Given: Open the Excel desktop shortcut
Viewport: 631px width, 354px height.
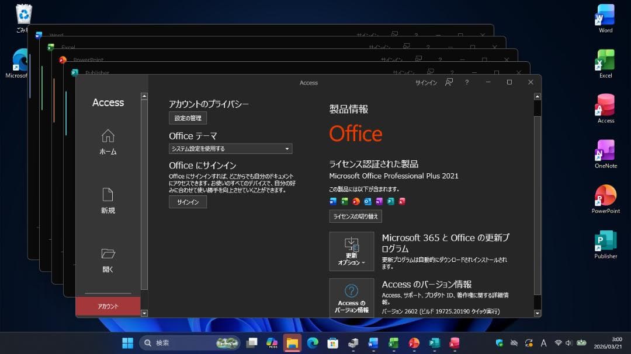Looking at the screenshot, I should point(605,64).
